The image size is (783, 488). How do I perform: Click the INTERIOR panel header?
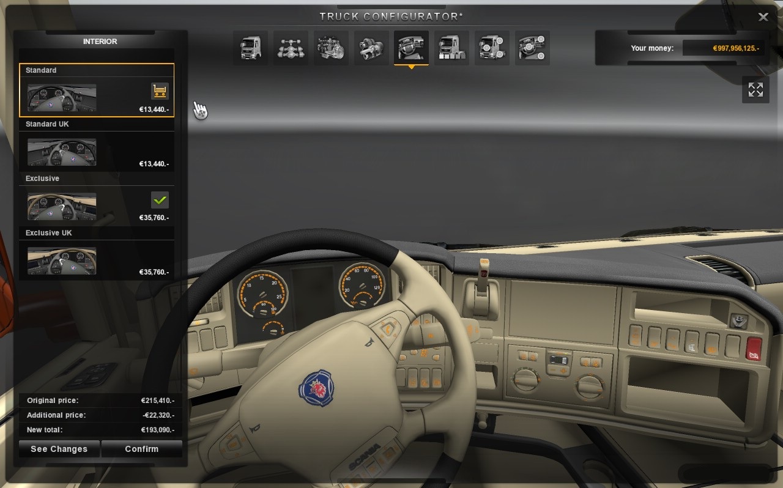pos(100,42)
